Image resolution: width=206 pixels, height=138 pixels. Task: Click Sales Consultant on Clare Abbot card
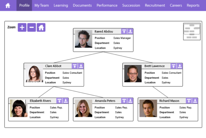[72, 73]
